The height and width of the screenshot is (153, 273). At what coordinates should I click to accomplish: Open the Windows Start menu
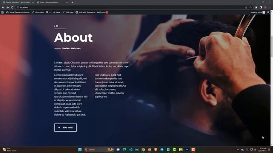[x=80, y=150]
